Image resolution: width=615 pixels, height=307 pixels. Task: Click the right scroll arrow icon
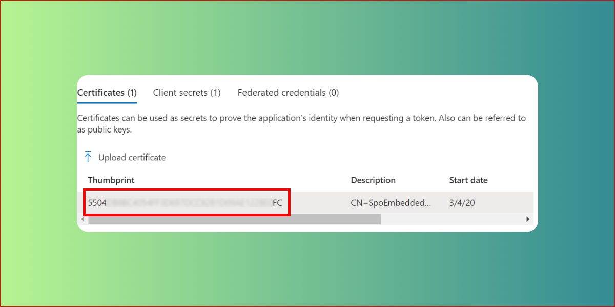click(528, 218)
